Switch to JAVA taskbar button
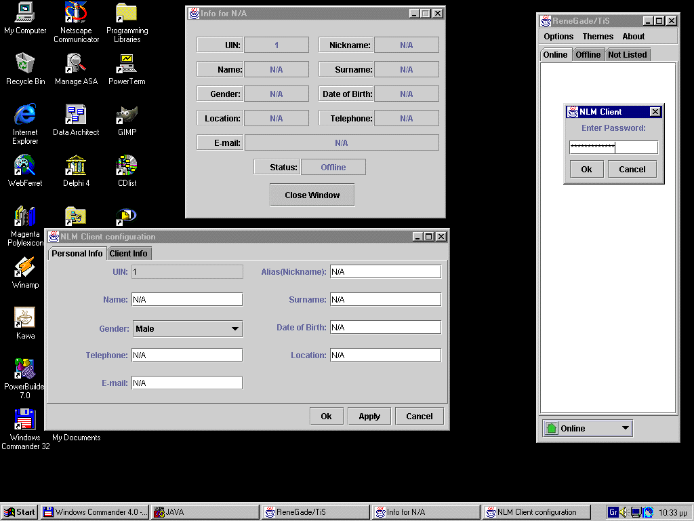This screenshot has width=694, height=521. (x=205, y=512)
